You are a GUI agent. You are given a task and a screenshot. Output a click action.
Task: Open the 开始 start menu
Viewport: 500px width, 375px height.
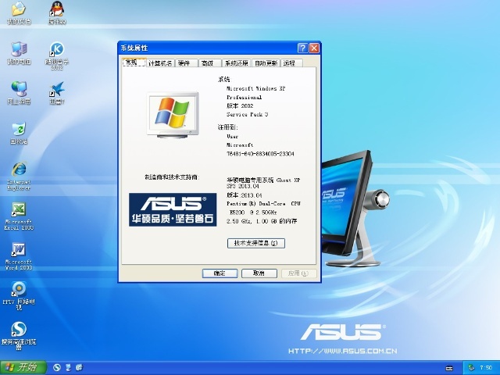23,367
